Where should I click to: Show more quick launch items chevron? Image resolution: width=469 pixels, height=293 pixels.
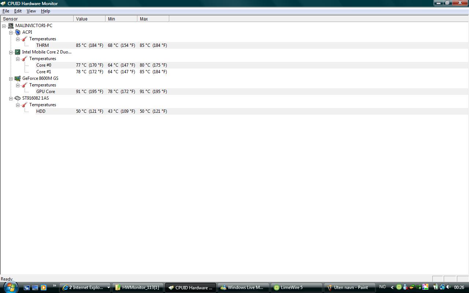[54, 286]
